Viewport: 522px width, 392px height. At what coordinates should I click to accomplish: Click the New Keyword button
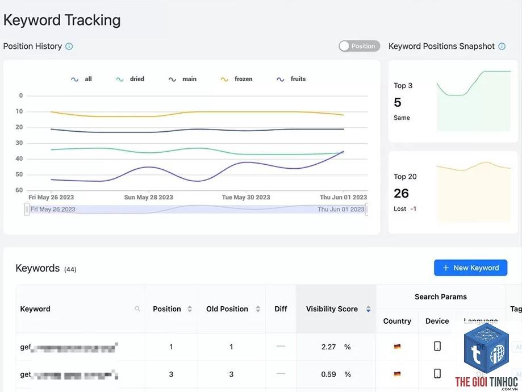[x=470, y=268]
